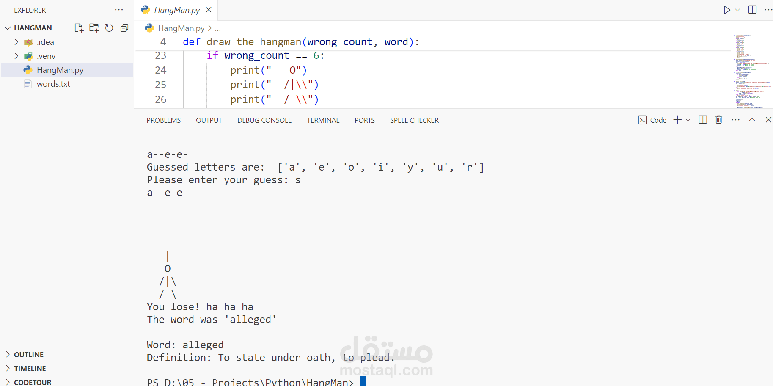This screenshot has height=386, width=773.
Task: Collapse all folders in Explorer
Action: click(124, 28)
